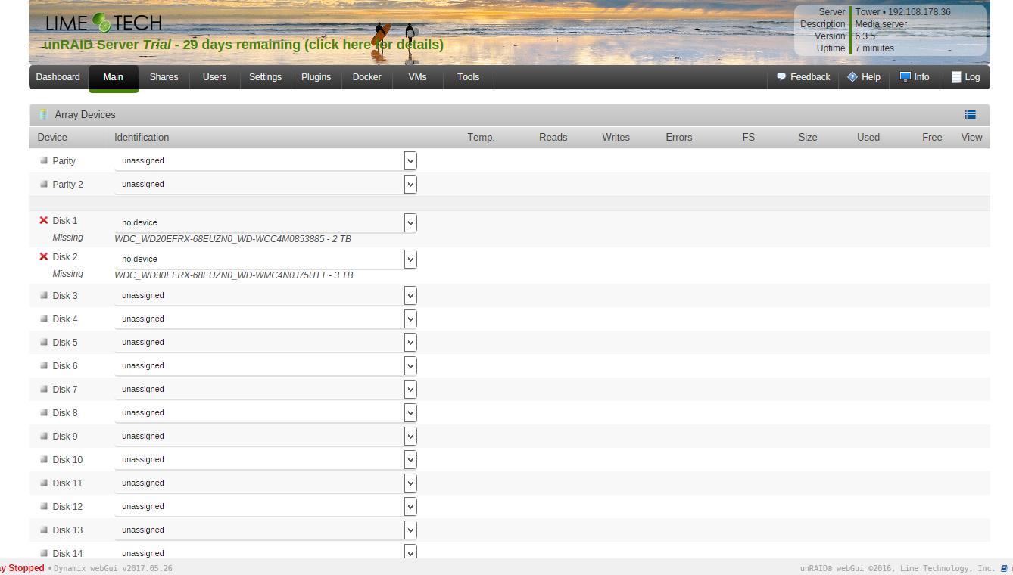
Task: Click the Dynamix webGui version text
Action: click(x=114, y=568)
